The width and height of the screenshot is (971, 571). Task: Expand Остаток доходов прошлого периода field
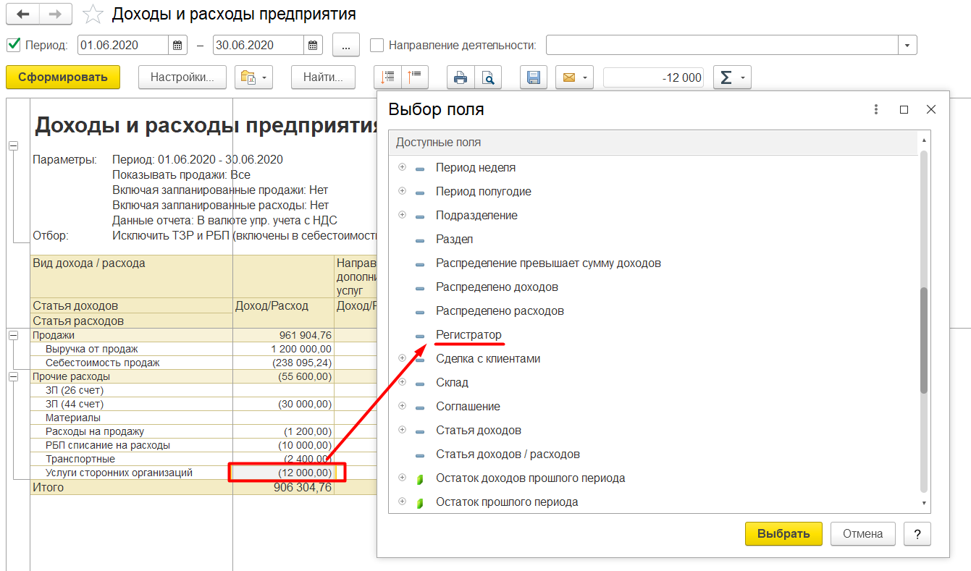click(403, 478)
